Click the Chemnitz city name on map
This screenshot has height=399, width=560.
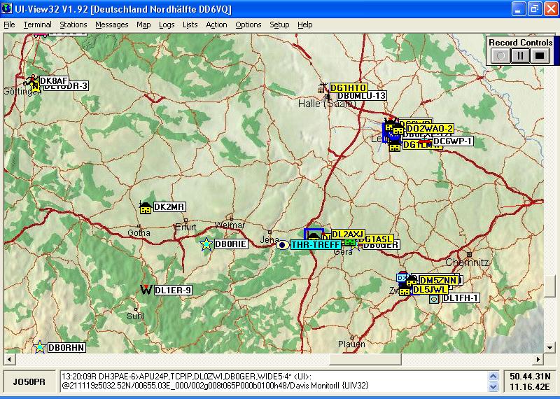467,262
